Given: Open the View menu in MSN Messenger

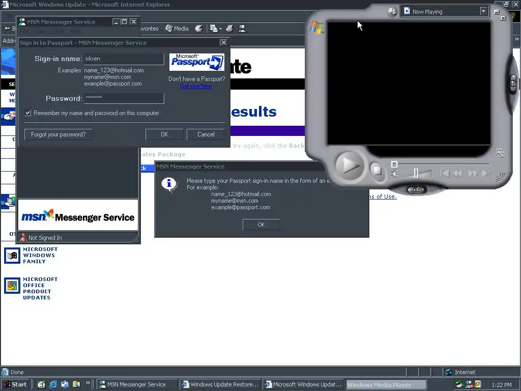Looking at the screenshot, I should click(40, 31).
